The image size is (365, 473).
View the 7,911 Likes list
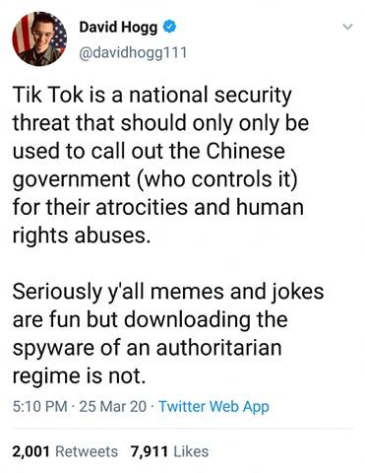(169, 451)
